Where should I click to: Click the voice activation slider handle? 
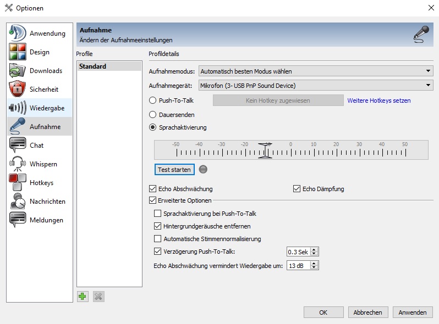click(265, 150)
